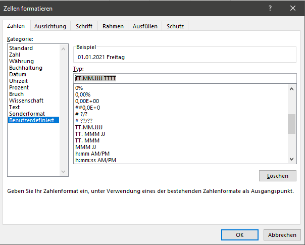Pick the TT. MMM JJ format
The height and width of the screenshot is (245, 305).
pos(180,134)
